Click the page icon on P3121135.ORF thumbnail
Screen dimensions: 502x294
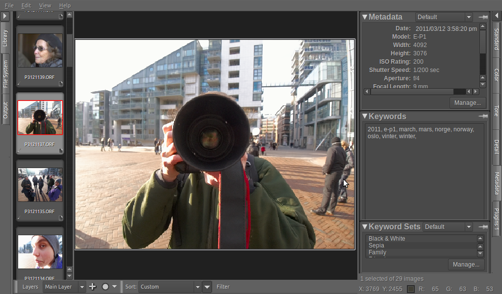click(61, 218)
